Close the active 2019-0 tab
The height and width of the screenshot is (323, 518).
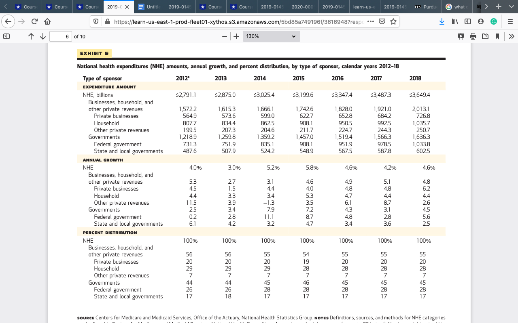click(x=127, y=7)
